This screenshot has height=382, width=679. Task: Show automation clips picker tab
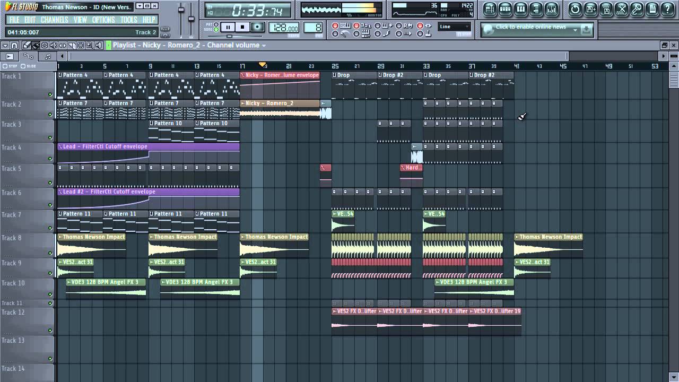click(28, 56)
